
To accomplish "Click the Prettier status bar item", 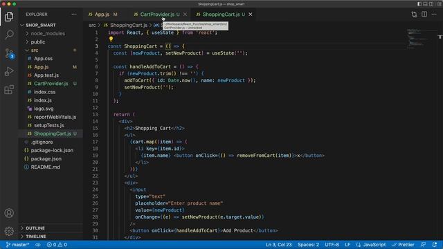I will (403, 244).
